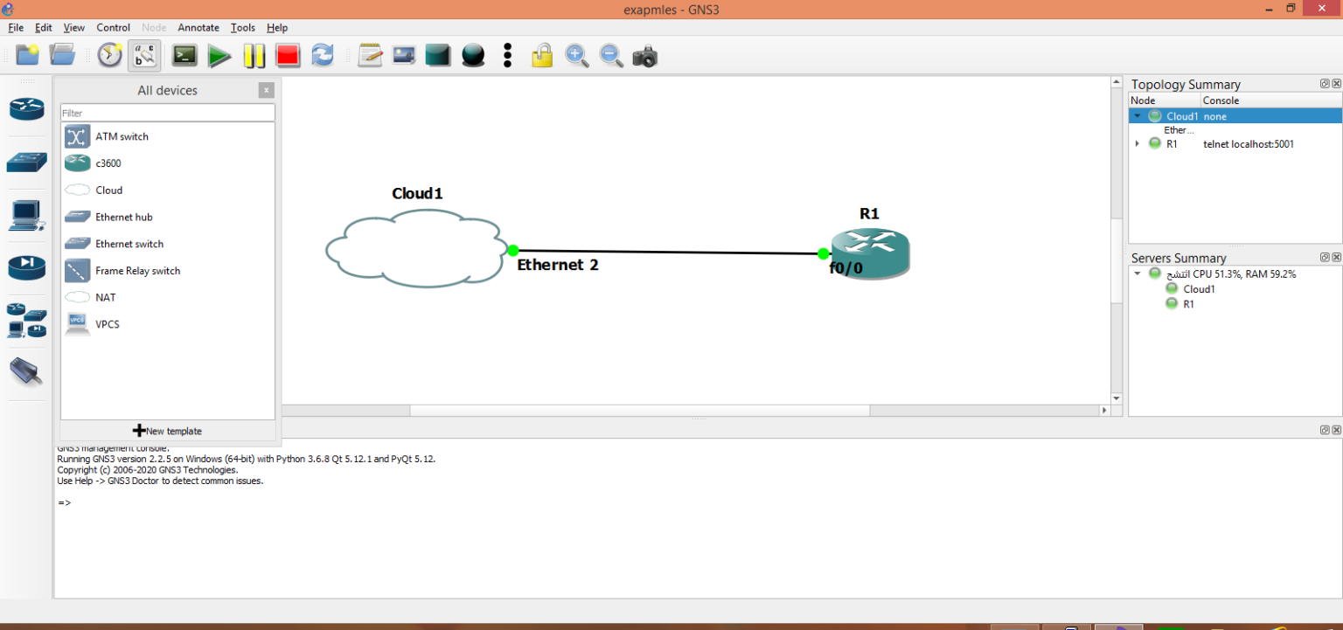Click the add a note icon
Viewport: 1343px width, 630px height.
(x=370, y=57)
